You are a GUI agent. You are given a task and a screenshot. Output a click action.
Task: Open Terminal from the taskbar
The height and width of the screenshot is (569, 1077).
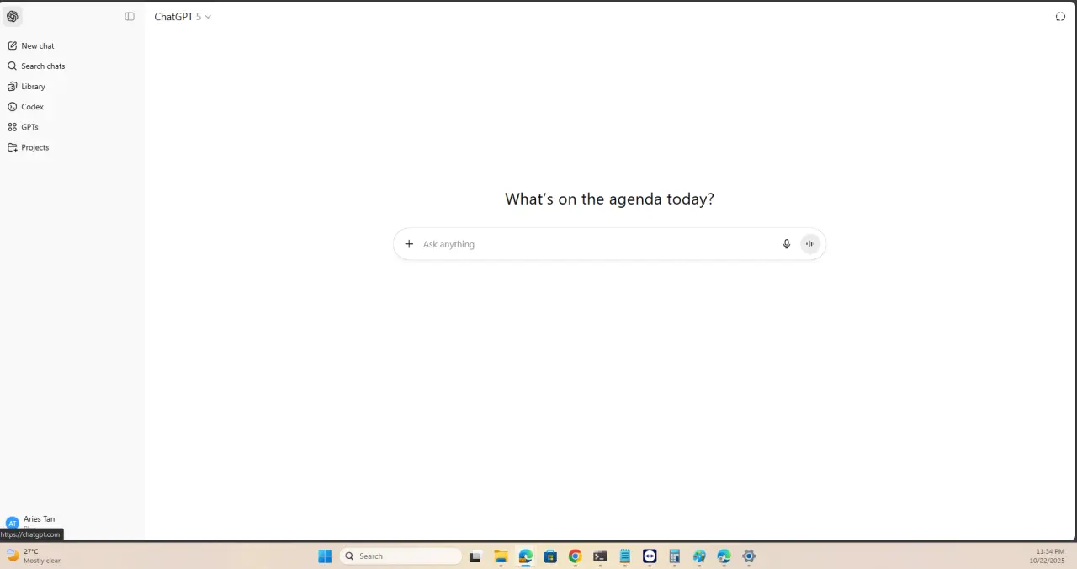pyautogui.click(x=600, y=556)
